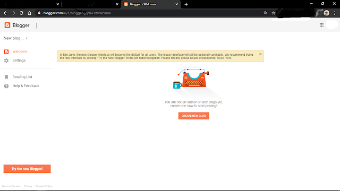Click the Blogger title text in header

tap(21, 25)
